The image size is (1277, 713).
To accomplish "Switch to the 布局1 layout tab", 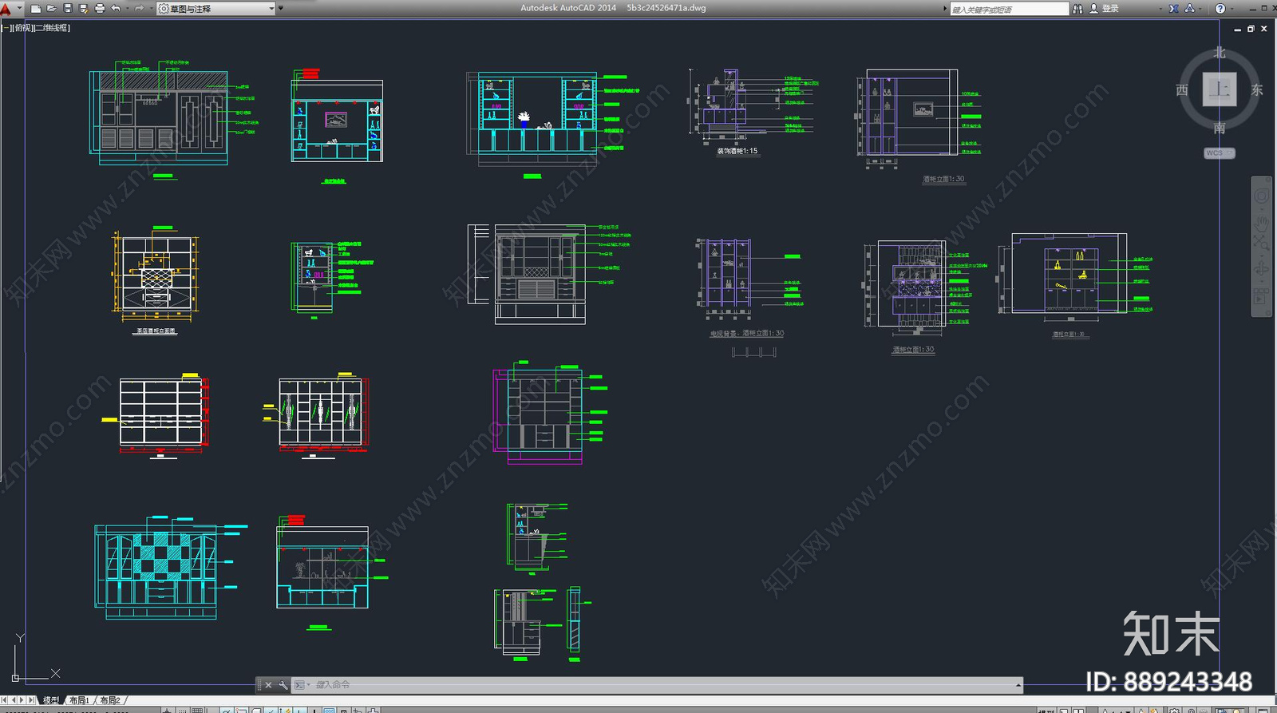I will point(79,700).
